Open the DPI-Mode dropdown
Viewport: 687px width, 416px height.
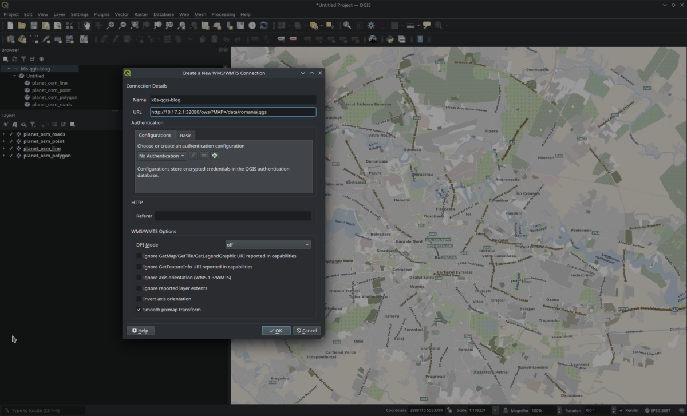[267, 244]
